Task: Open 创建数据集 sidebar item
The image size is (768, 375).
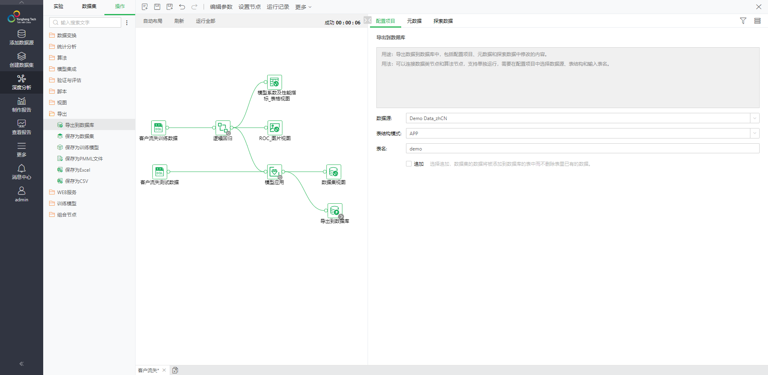Action: [x=22, y=60]
